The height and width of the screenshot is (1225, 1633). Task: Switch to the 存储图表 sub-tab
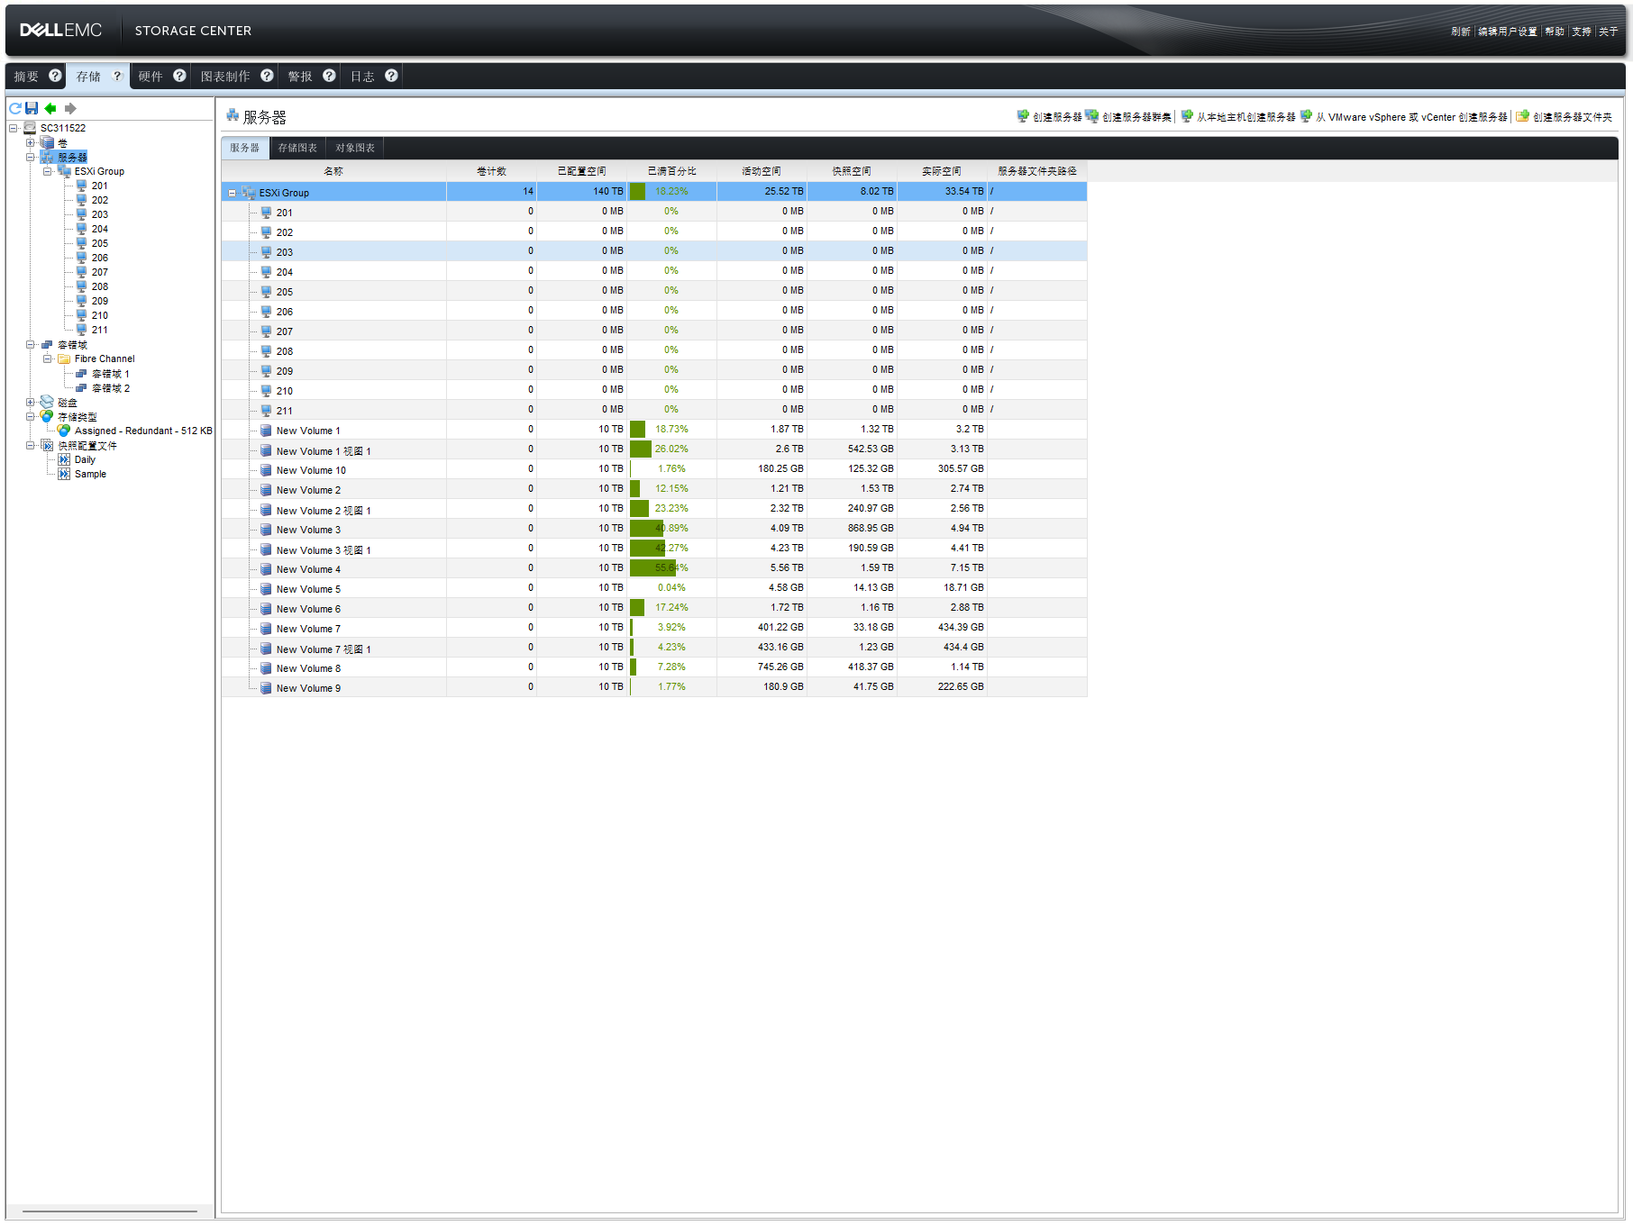tap(297, 148)
